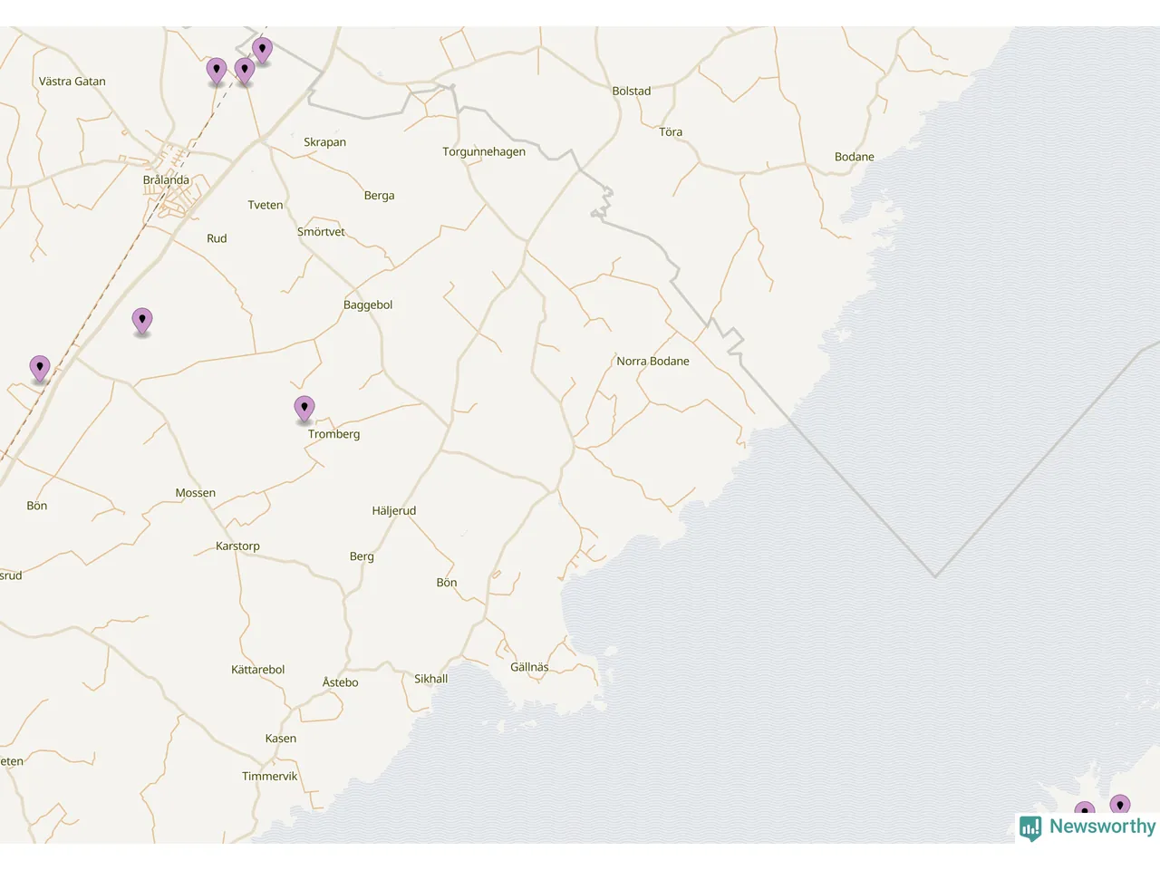
Task: Click the Karstorp label
Action: pos(237,546)
